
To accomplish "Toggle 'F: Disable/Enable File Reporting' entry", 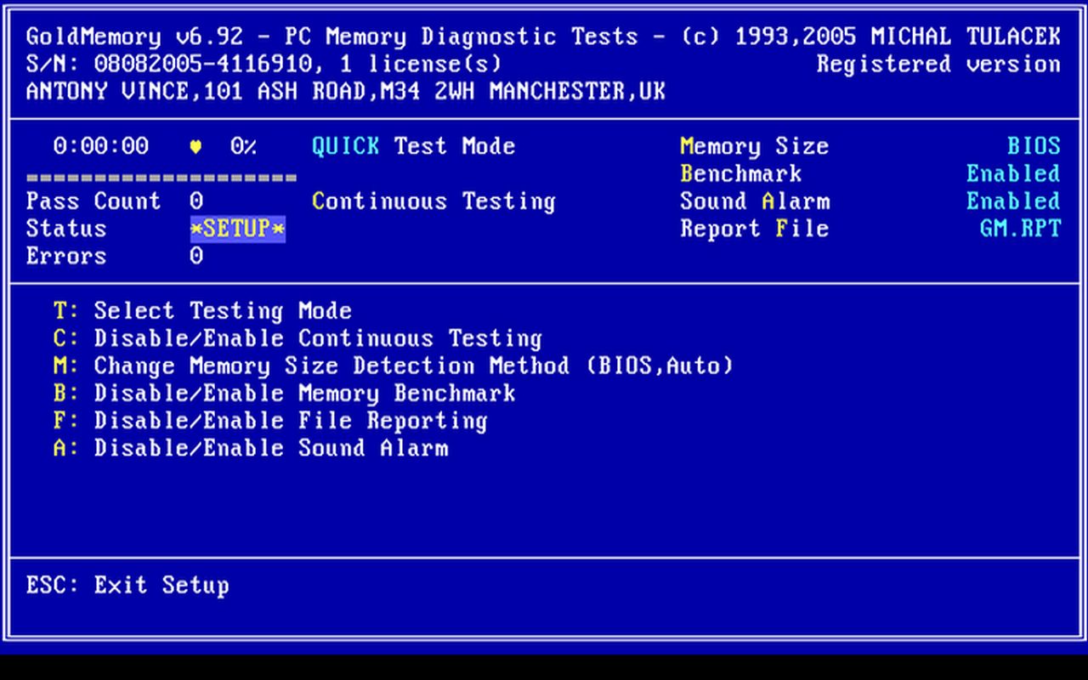I will pyautogui.click(x=270, y=421).
